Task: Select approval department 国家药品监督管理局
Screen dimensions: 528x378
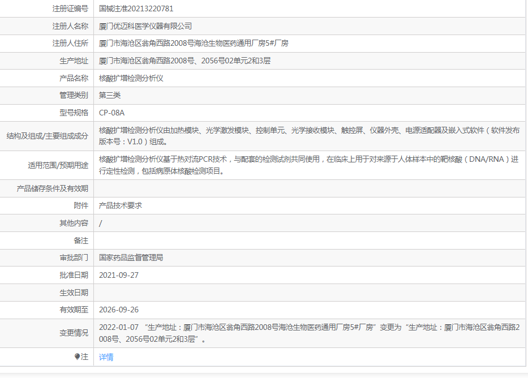Action: click(x=131, y=258)
